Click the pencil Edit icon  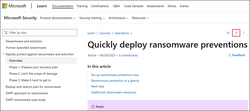pyautogui.click(x=236, y=33)
